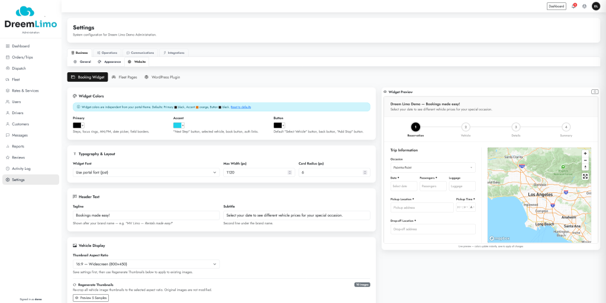Click the 10 images badge

click(362, 285)
